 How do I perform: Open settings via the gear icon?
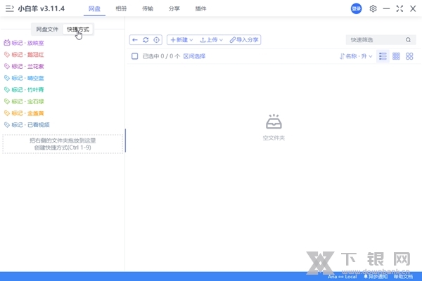[373, 8]
